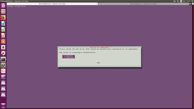This screenshot has height=109, width=194.
Task: Open the Files manager in launcher
Action: [x=3, y=12]
